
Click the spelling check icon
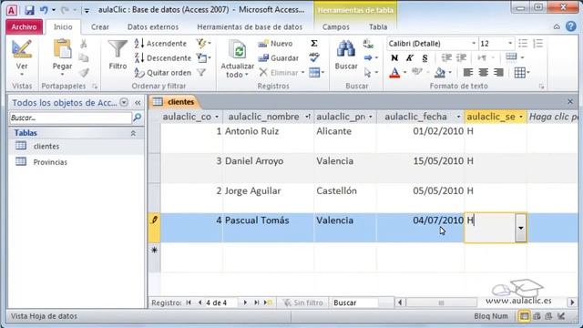click(313, 57)
